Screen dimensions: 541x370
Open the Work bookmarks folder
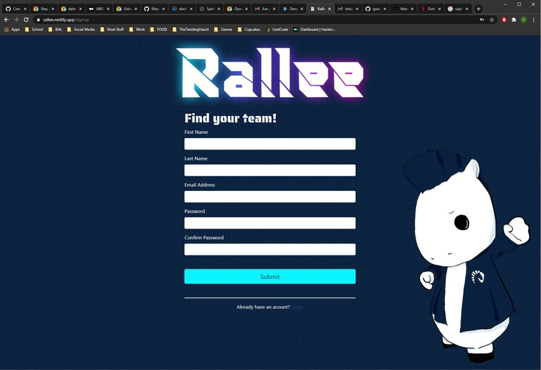pos(137,29)
